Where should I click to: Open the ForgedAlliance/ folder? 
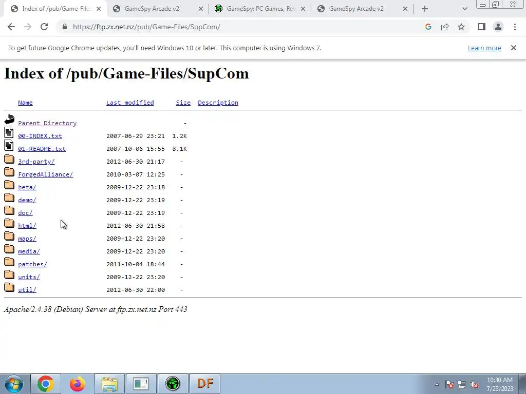(45, 174)
